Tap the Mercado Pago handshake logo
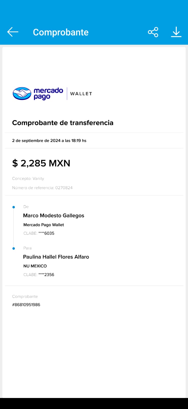Screen dimensions: 188x409 [x=22, y=94]
